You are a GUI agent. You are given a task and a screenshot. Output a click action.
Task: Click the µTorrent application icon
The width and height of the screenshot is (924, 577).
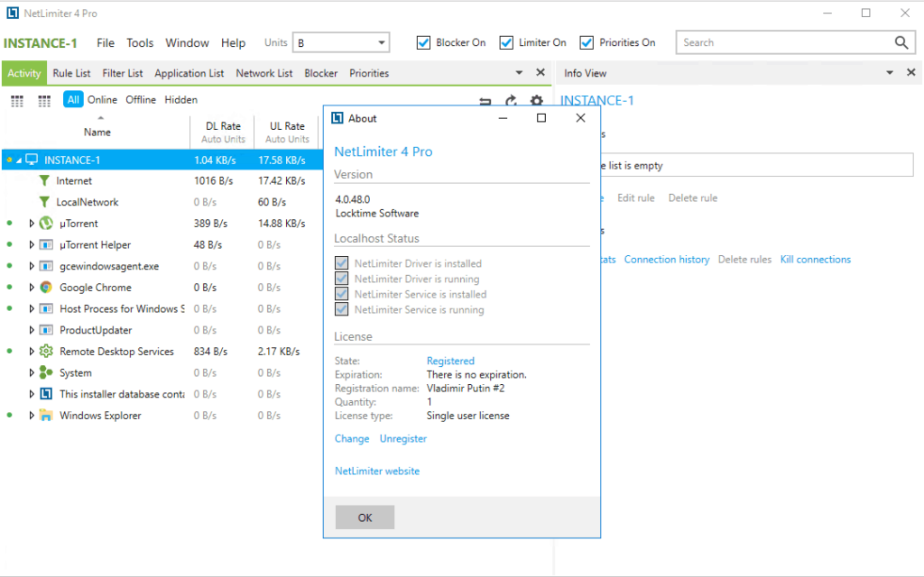point(46,224)
